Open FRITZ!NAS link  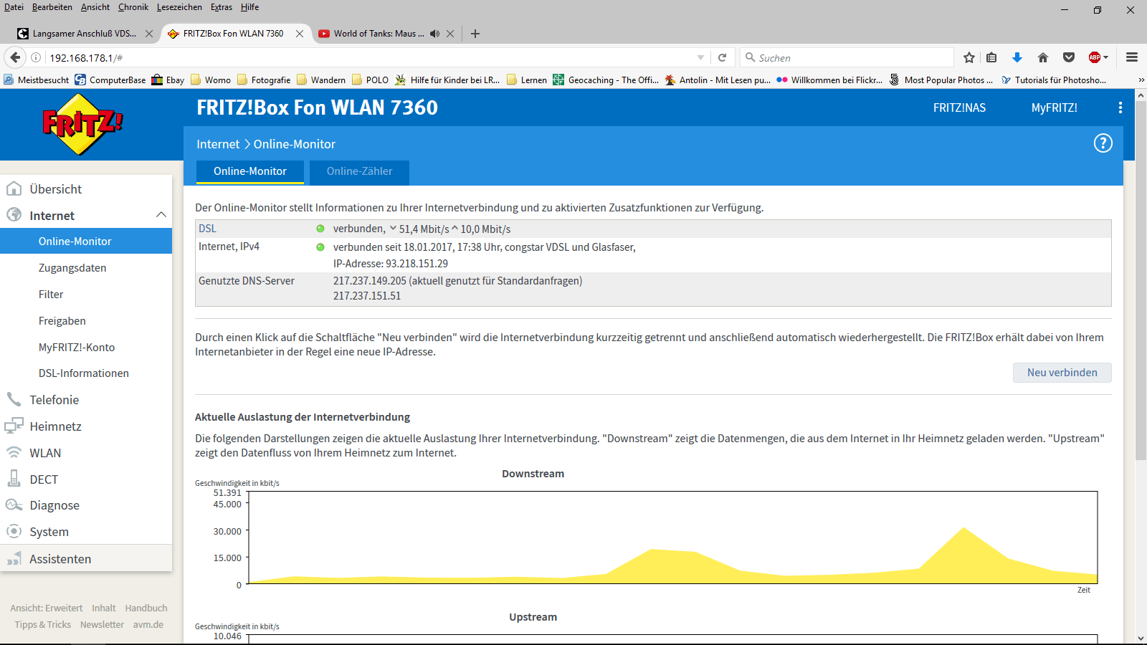click(959, 107)
